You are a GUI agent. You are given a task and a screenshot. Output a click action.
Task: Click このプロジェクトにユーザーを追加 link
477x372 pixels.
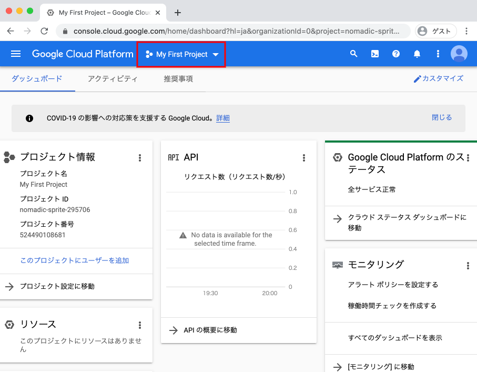pyautogui.click(x=75, y=260)
